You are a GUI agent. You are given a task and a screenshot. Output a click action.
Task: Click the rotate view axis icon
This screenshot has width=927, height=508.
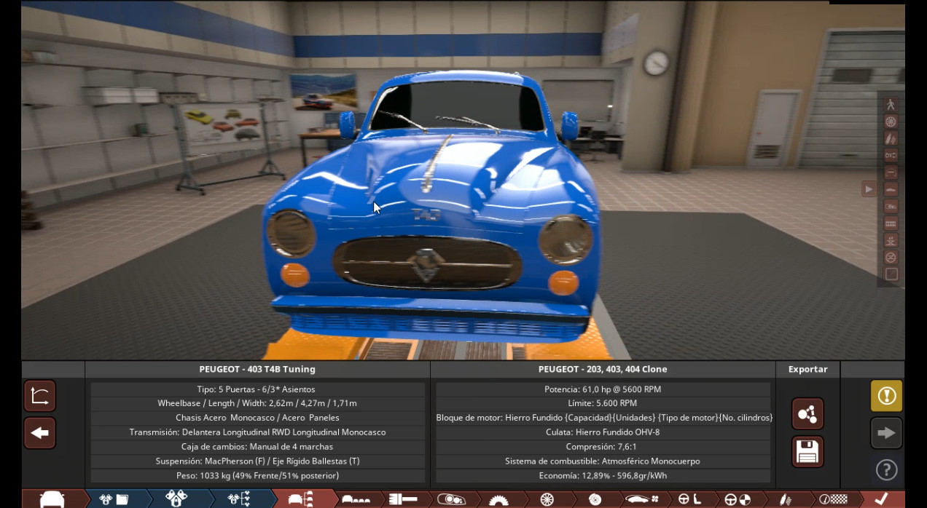(40, 397)
